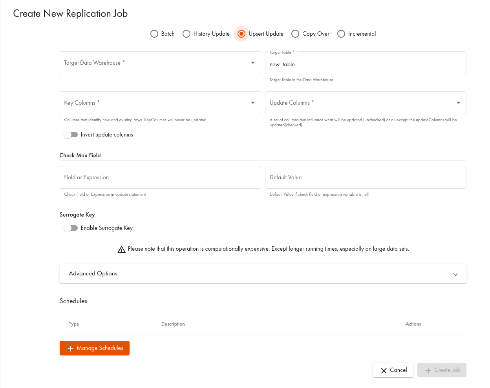This screenshot has height=388, width=490.
Task: Cancel the replication job creation
Action: (393, 370)
